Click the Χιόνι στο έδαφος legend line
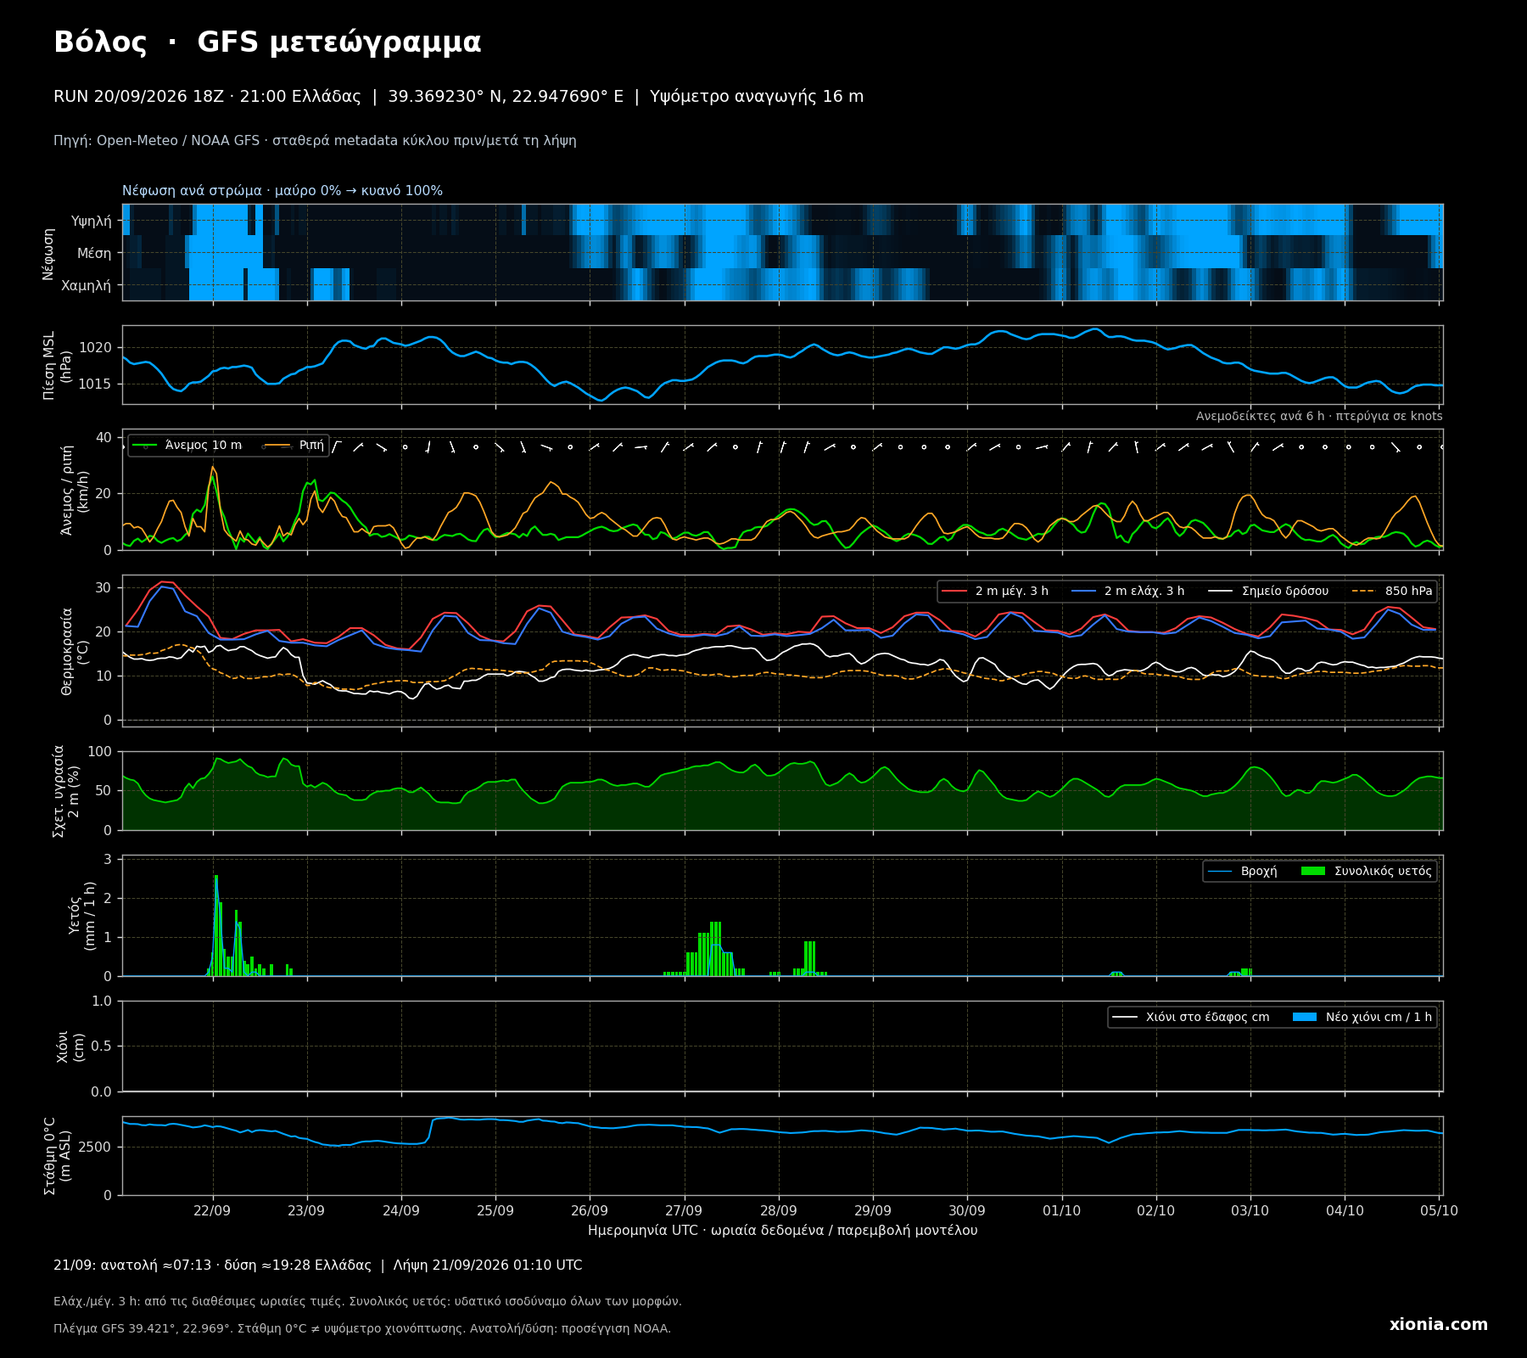This screenshot has height=1358, width=1527. click(x=1125, y=1017)
